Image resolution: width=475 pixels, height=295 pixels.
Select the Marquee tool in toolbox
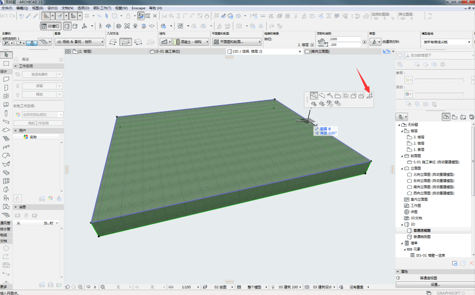click(x=6, y=63)
